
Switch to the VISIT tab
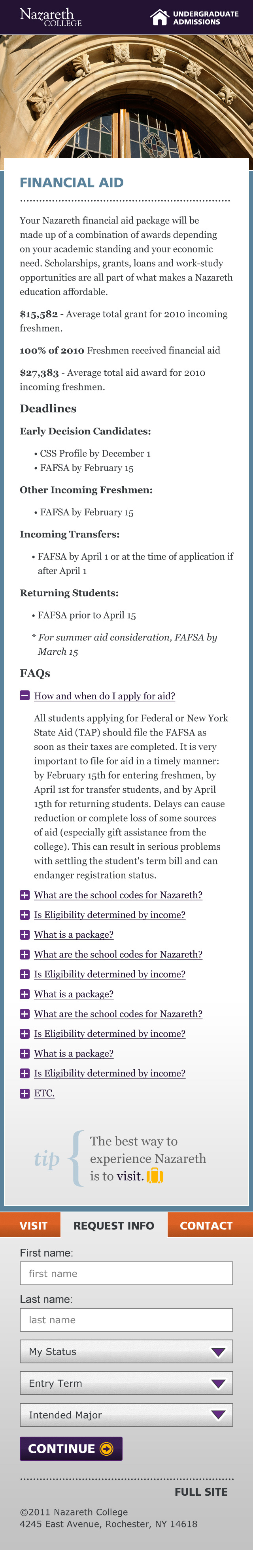(x=33, y=1226)
